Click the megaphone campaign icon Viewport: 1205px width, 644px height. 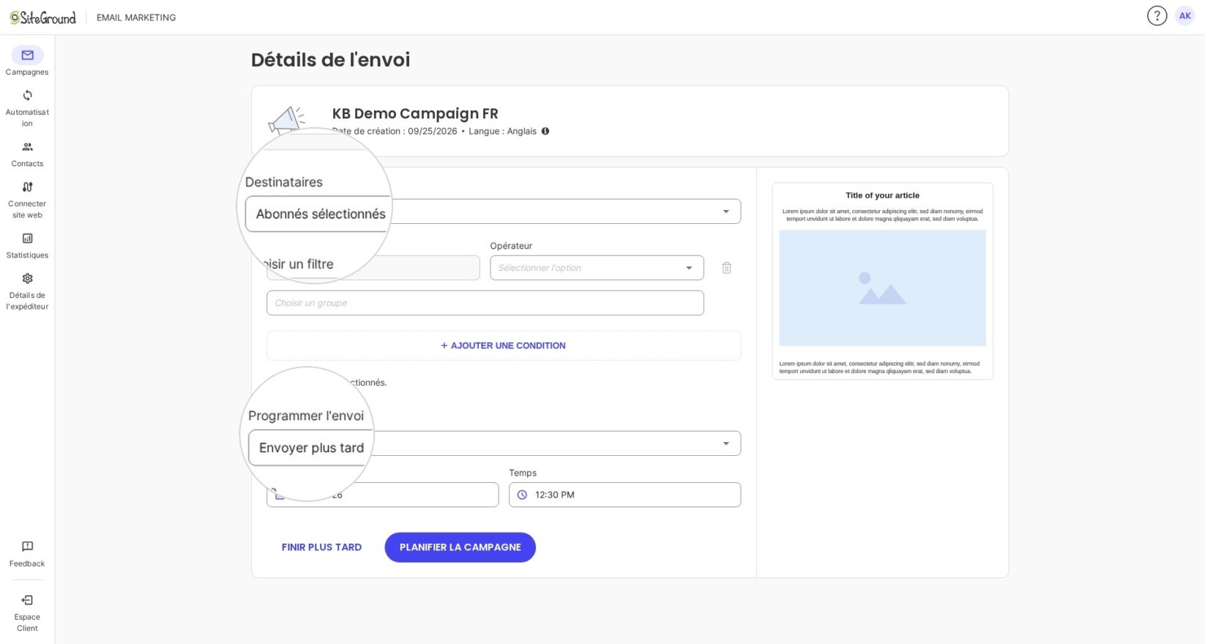coord(287,119)
